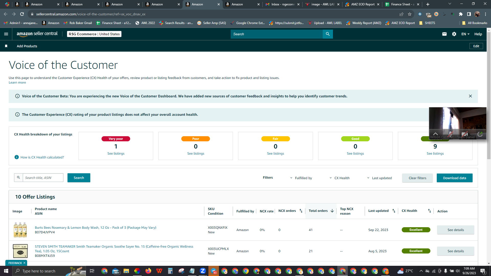The image size is (491, 276).
Task: See details for Burts Bees Body Wash
Action: [x=455, y=230]
